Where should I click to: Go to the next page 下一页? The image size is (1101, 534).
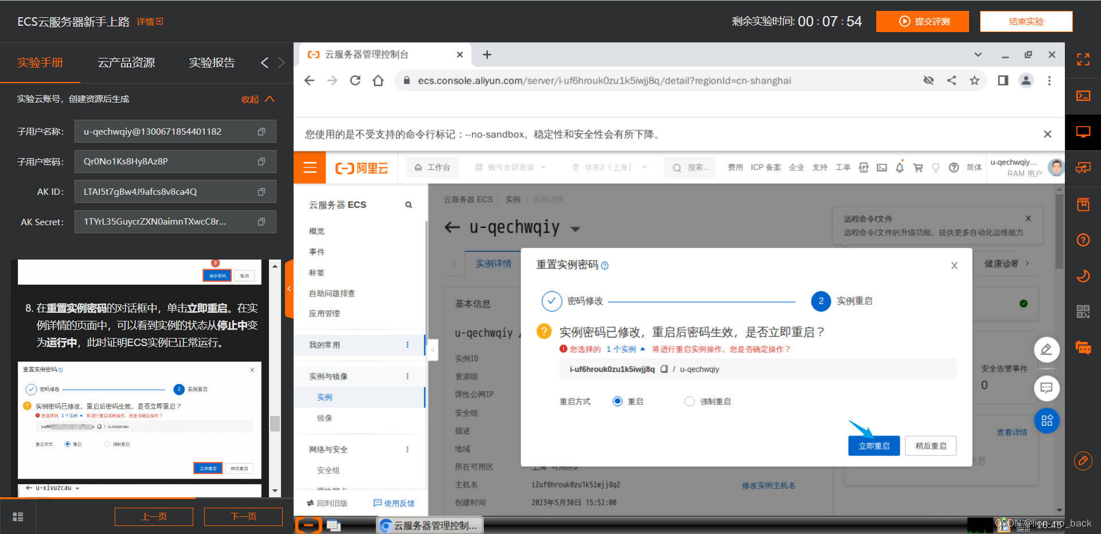click(243, 517)
